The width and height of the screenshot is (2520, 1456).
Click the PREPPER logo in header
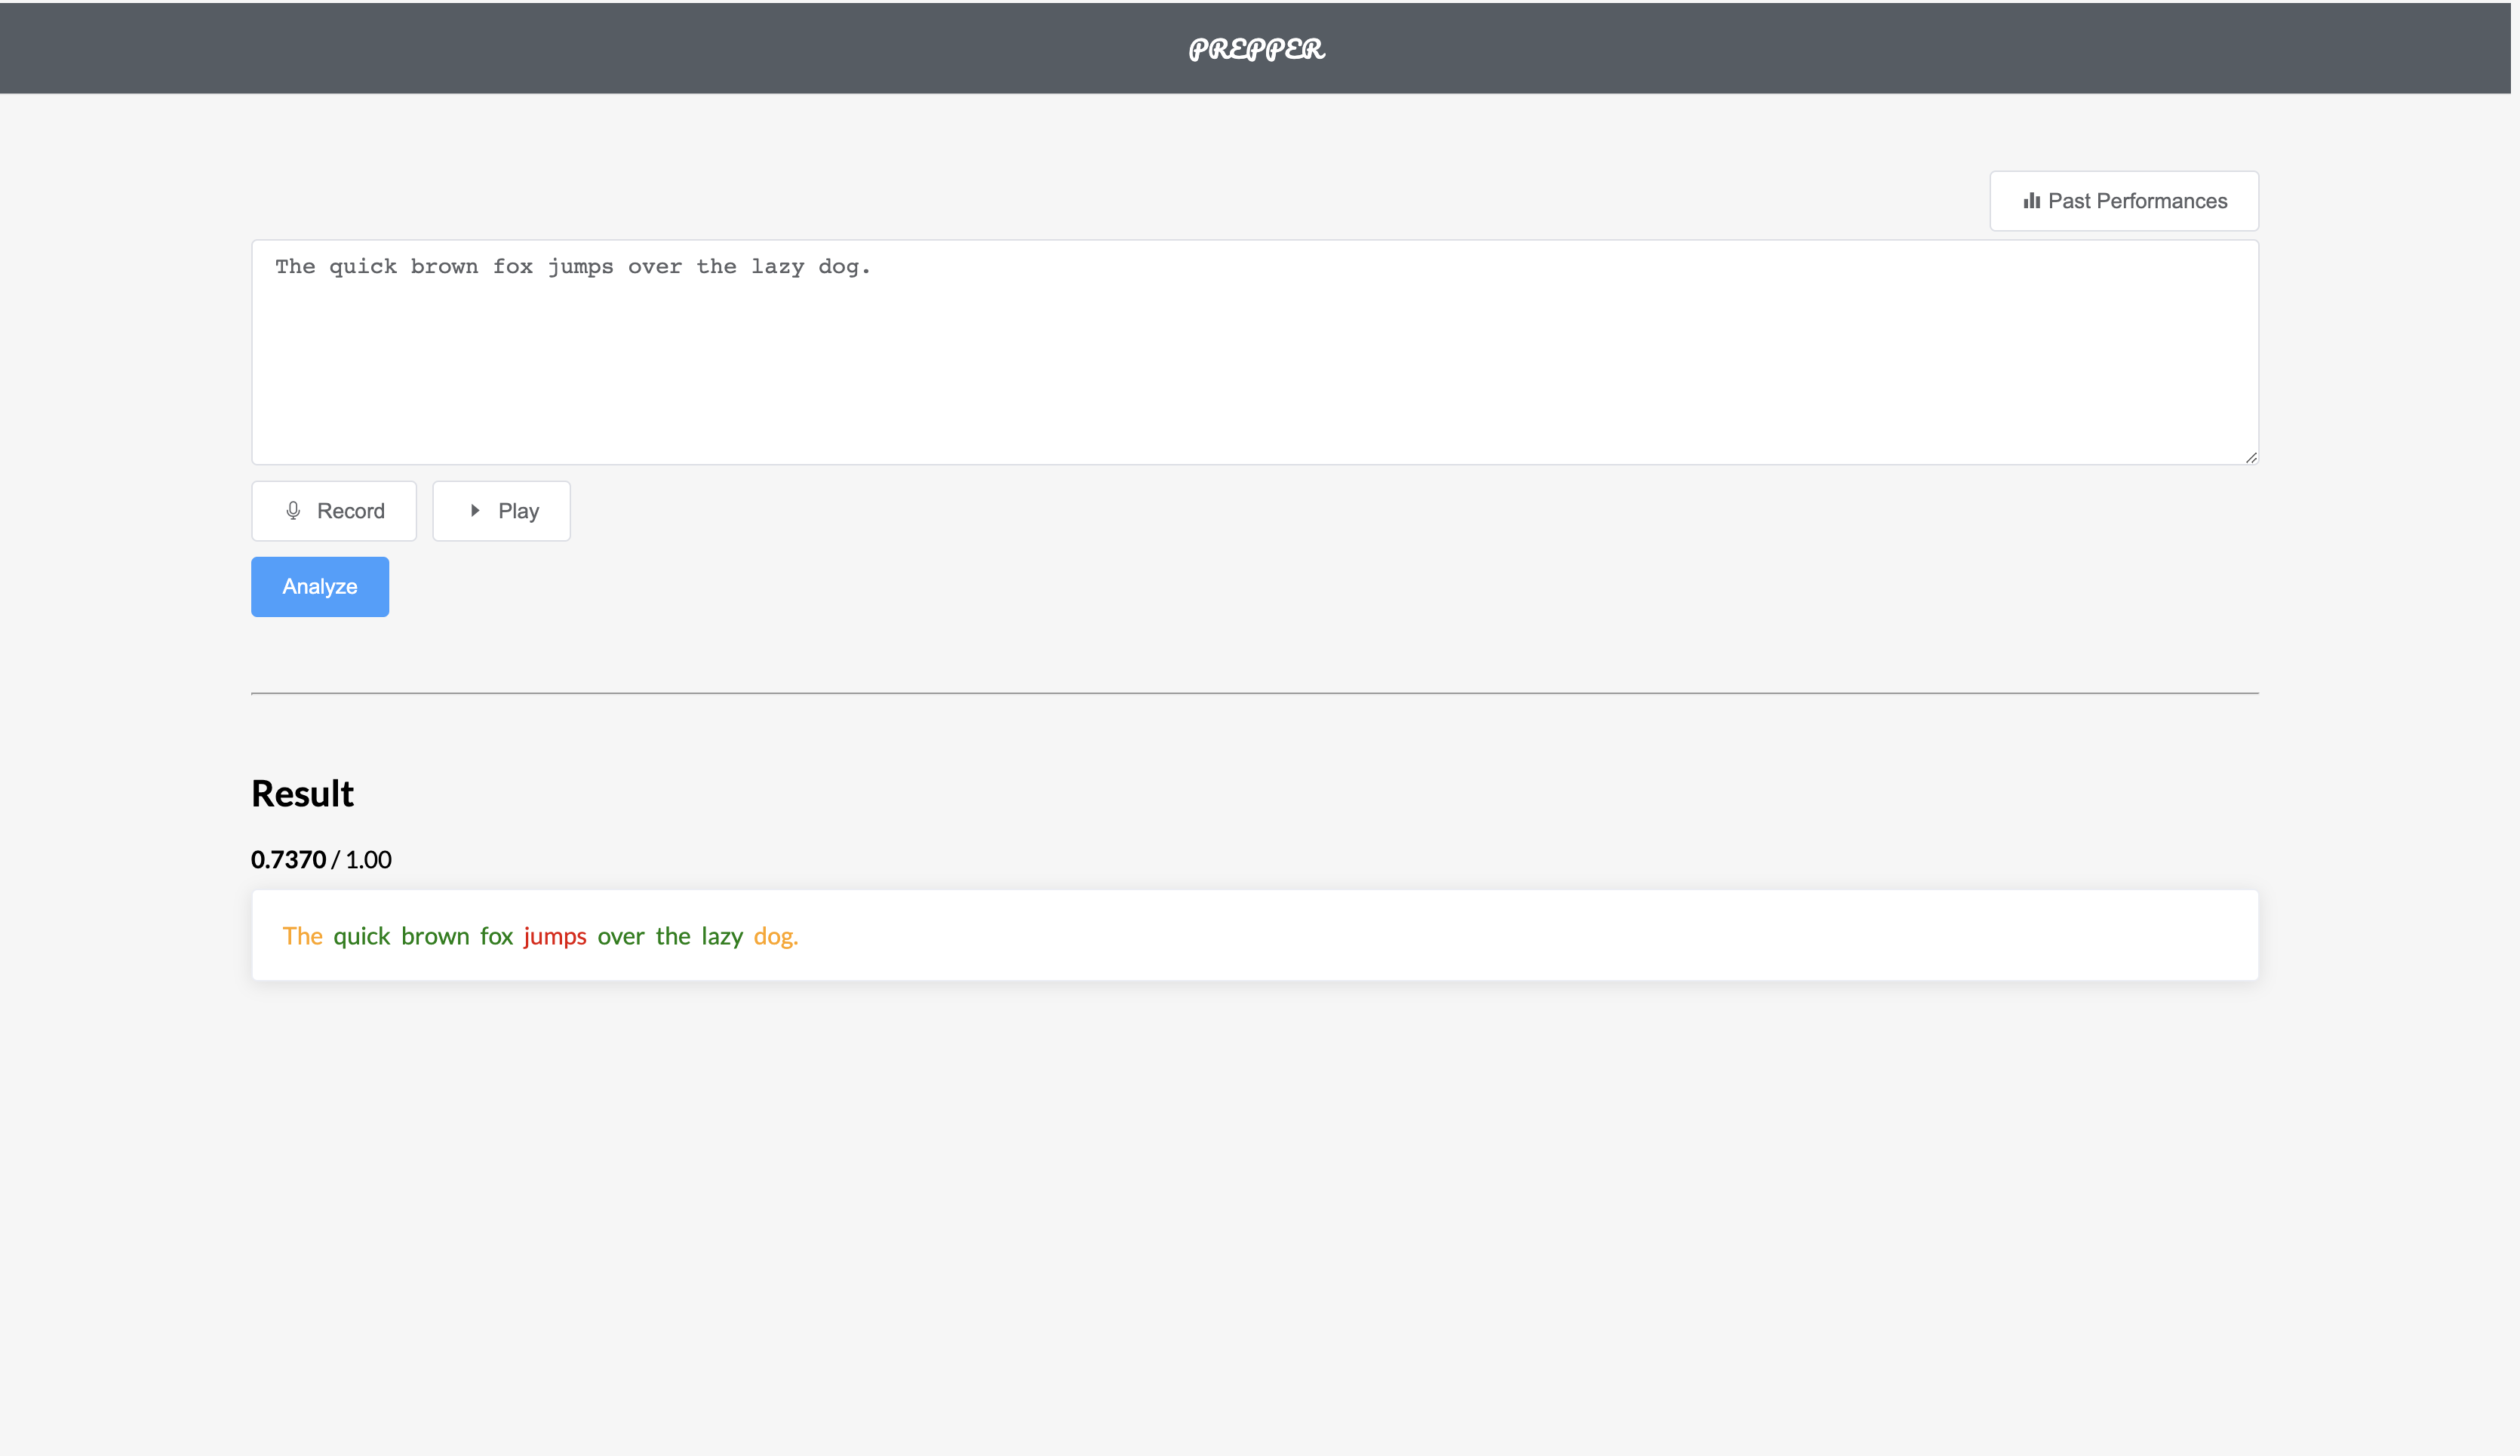pos(1256,49)
